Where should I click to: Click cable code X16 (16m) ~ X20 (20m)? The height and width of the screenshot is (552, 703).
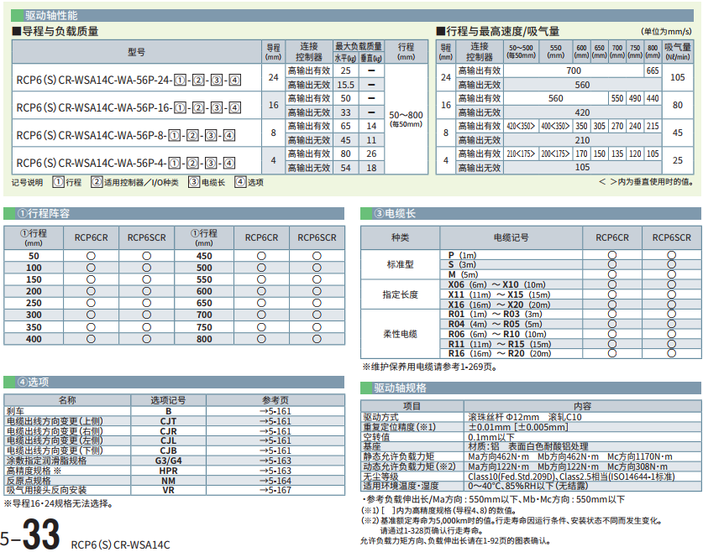[499, 305]
